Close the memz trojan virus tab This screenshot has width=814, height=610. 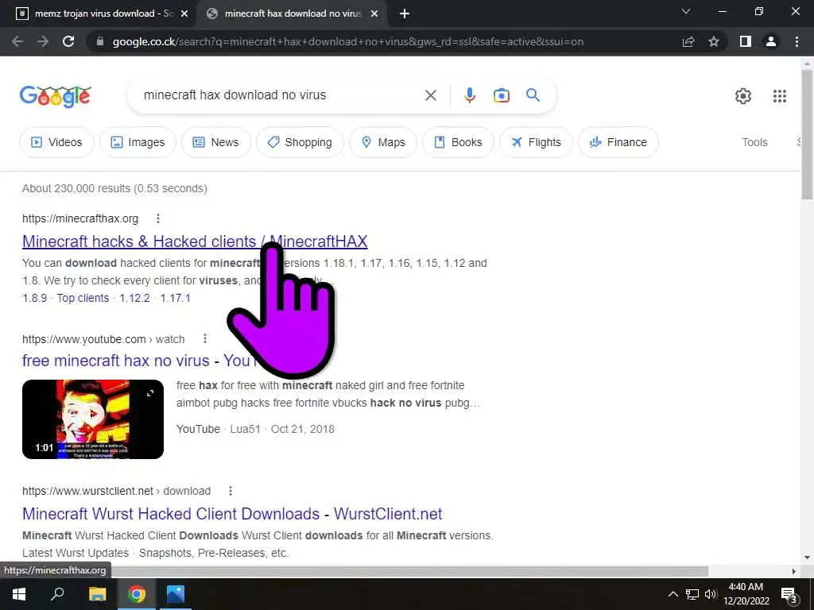pos(184,14)
